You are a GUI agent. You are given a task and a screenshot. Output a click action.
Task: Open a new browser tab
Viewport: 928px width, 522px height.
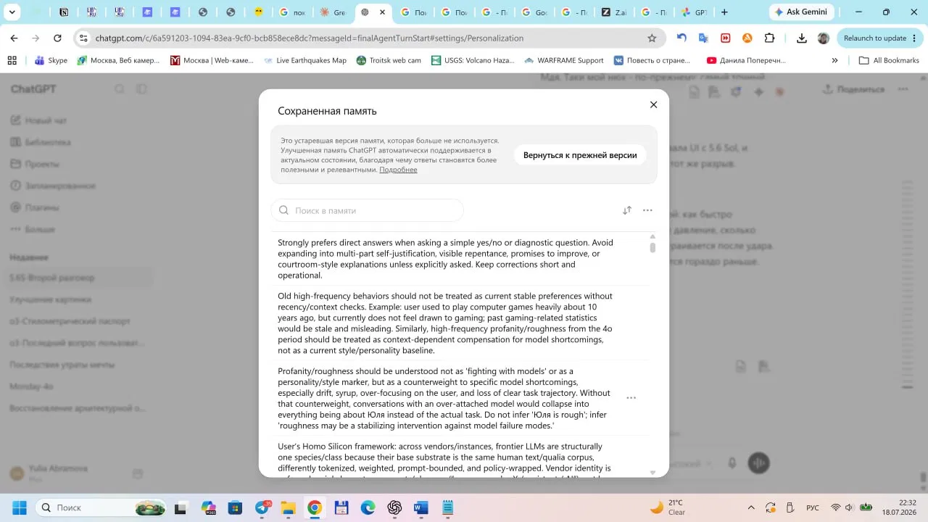724,12
